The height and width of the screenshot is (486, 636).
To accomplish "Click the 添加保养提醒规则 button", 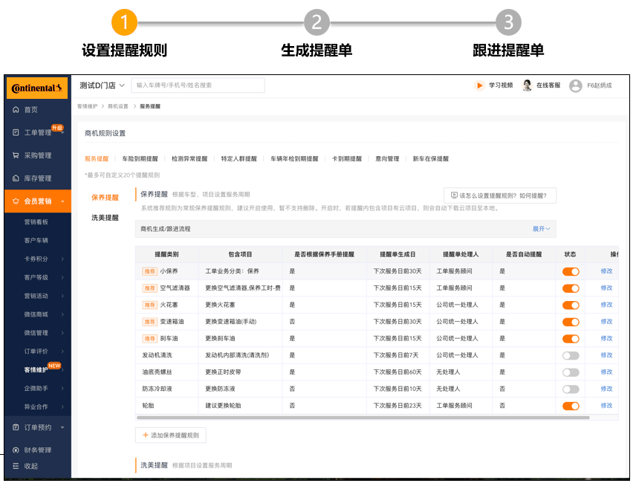I will (x=170, y=435).
